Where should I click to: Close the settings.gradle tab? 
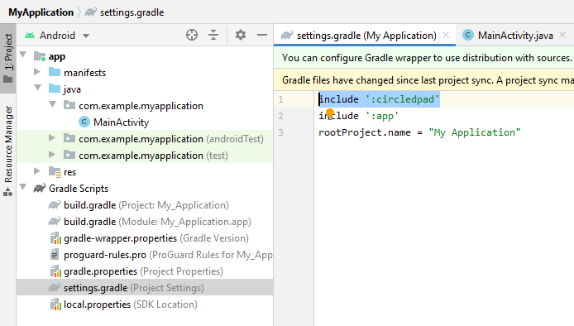(446, 35)
